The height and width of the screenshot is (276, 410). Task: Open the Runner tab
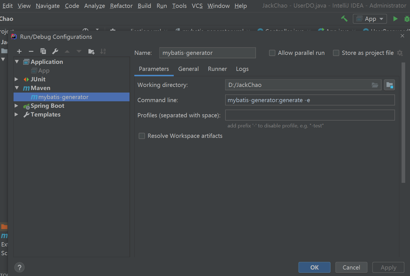pyautogui.click(x=217, y=69)
